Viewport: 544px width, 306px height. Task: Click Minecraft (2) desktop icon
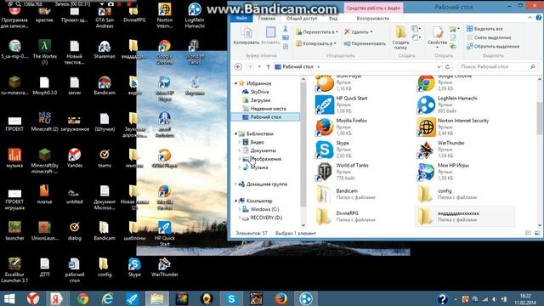45,122
